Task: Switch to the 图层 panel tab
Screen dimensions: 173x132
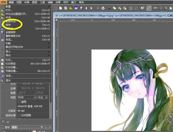Action: (7, 127)
